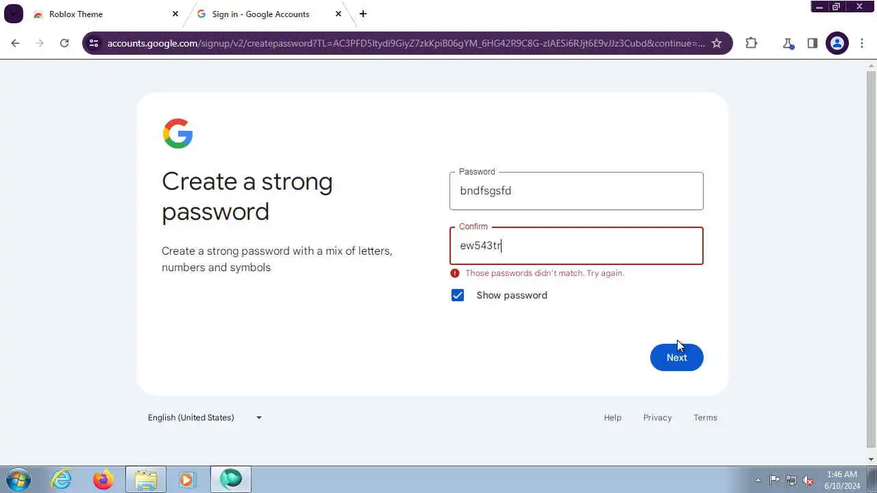Open the clock showing 1:46 AM
877x493 pixels.
click(842, 480)
